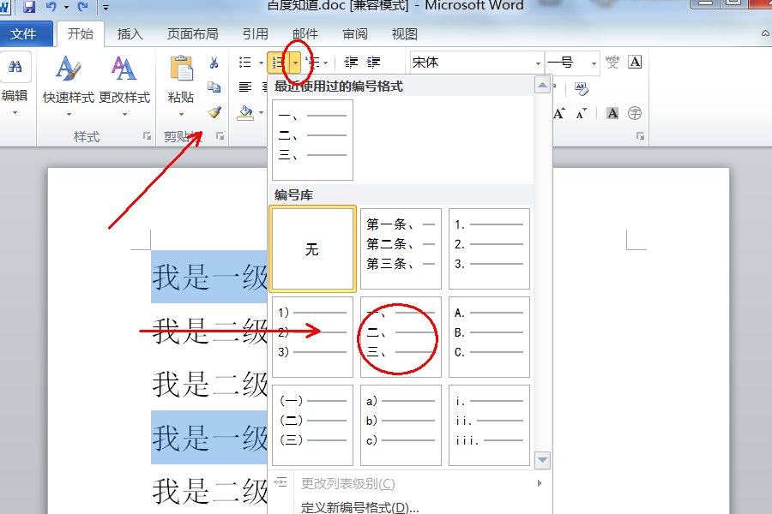Select recently used 一、二、三、 numbering format
Image resolution: width=772 pixels, height=514 pixels.
(312, 140)
